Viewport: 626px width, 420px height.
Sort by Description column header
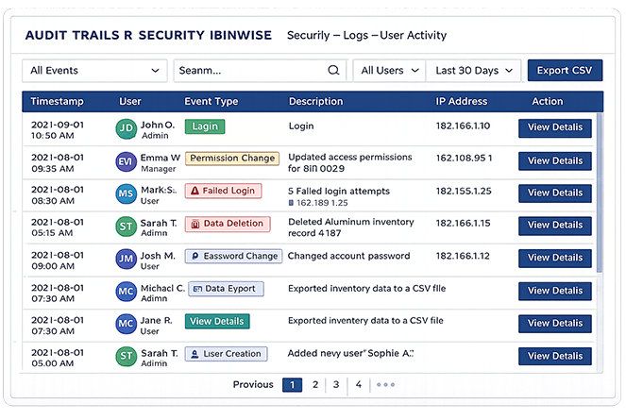click(x=315, y=101)
